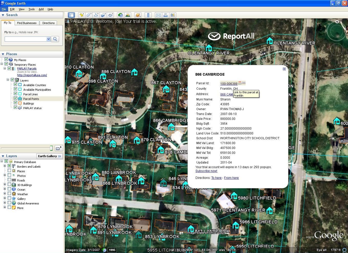348x253 pixels.
Task: Click the From here directions link
Action: click(x=231, y=178)
